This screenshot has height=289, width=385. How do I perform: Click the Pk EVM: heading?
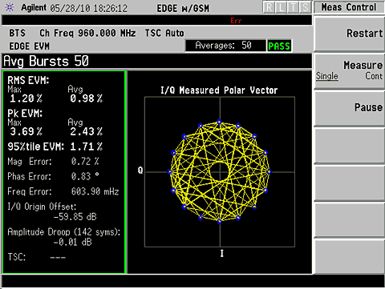pyautogui.click(x=25, y=114)
